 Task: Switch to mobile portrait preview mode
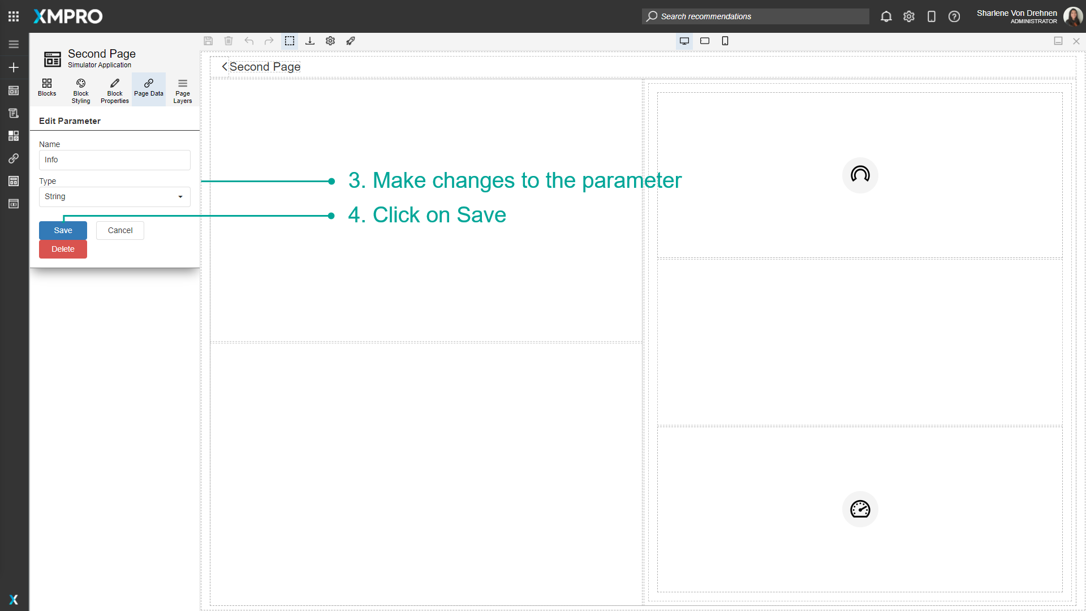point(725,41)
